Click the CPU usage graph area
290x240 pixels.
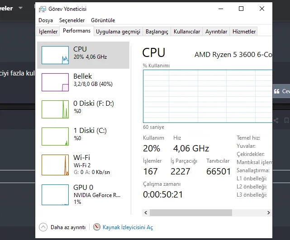[207, 96]
